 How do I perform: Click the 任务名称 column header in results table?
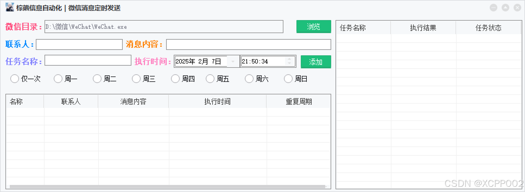pos(363,28)
